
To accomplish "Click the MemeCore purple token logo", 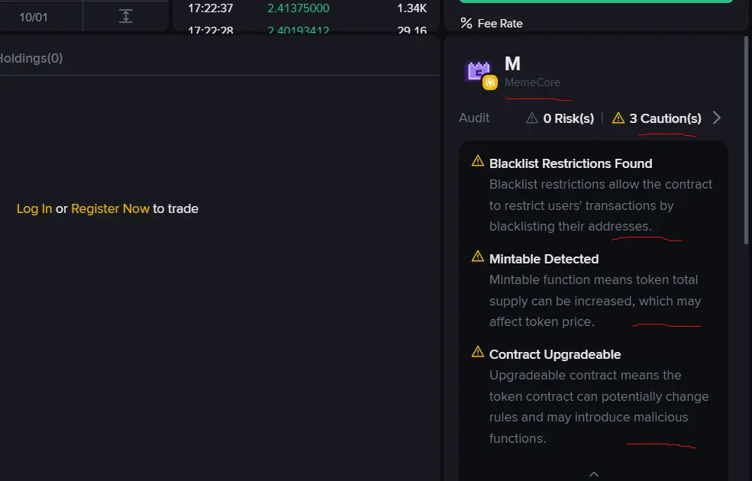I will pos(478,71).
